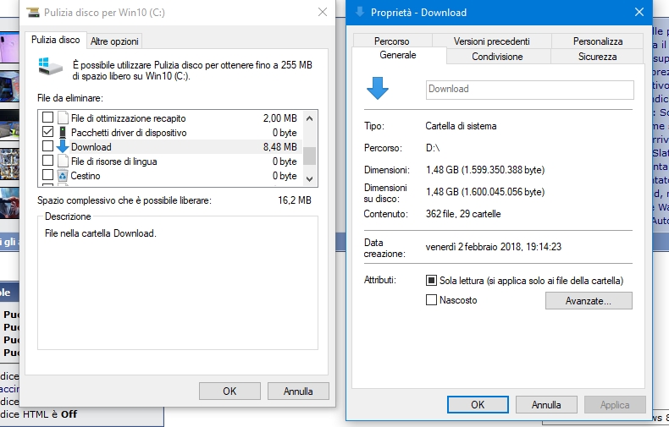
Task: Open the Versioni precedenti tab
Action: click(x=491, y=41)
